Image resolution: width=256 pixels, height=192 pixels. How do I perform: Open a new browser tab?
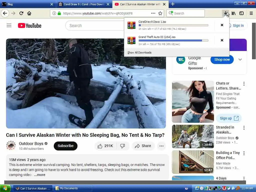pos(173,4)
